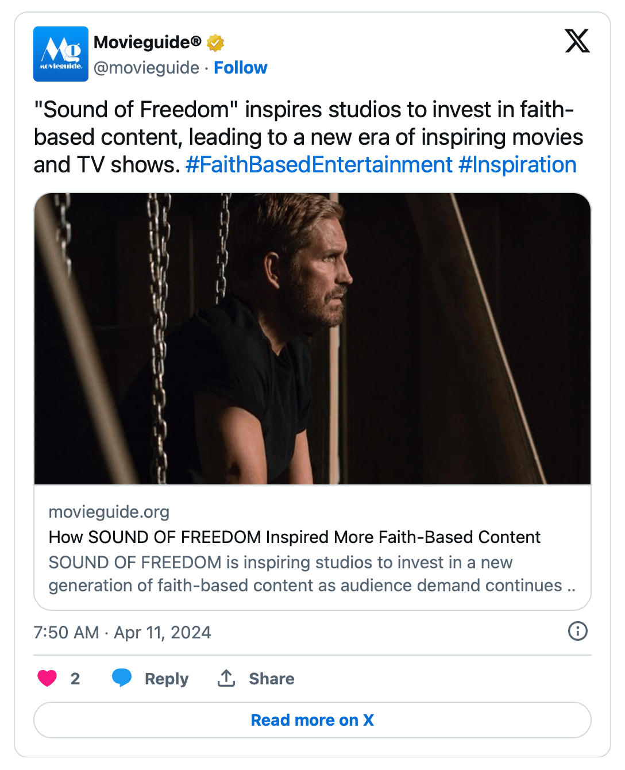Screen dimensions: 625x770
Task: Click the gold verified badge
Action: tap(215, 43)
